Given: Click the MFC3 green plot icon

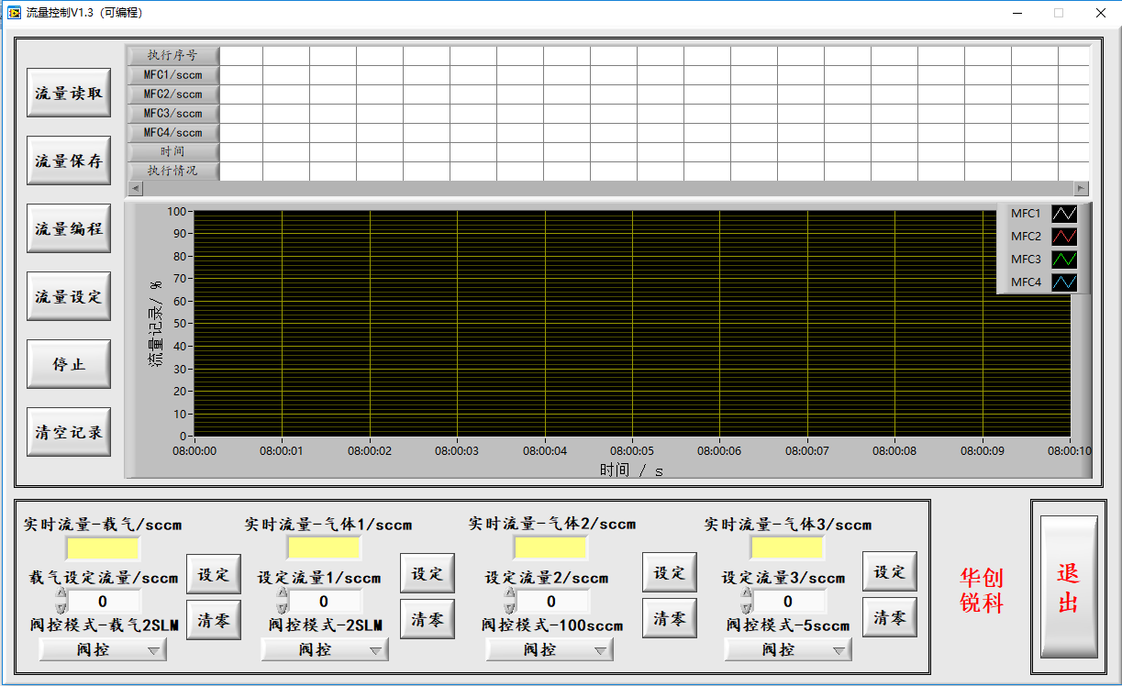Looking at the screenshot, I should (x=1063, y=260).
